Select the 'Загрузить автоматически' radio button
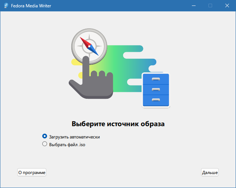This screenshot has width=236, height=188. (x=44, y=136)
